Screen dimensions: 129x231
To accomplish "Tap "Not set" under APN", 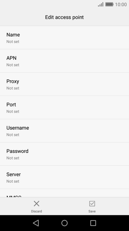I will point(13,65).
